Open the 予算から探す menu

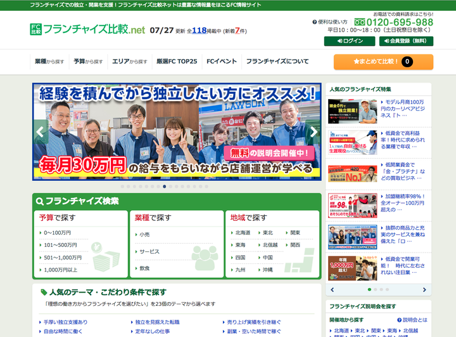(88, 62)
